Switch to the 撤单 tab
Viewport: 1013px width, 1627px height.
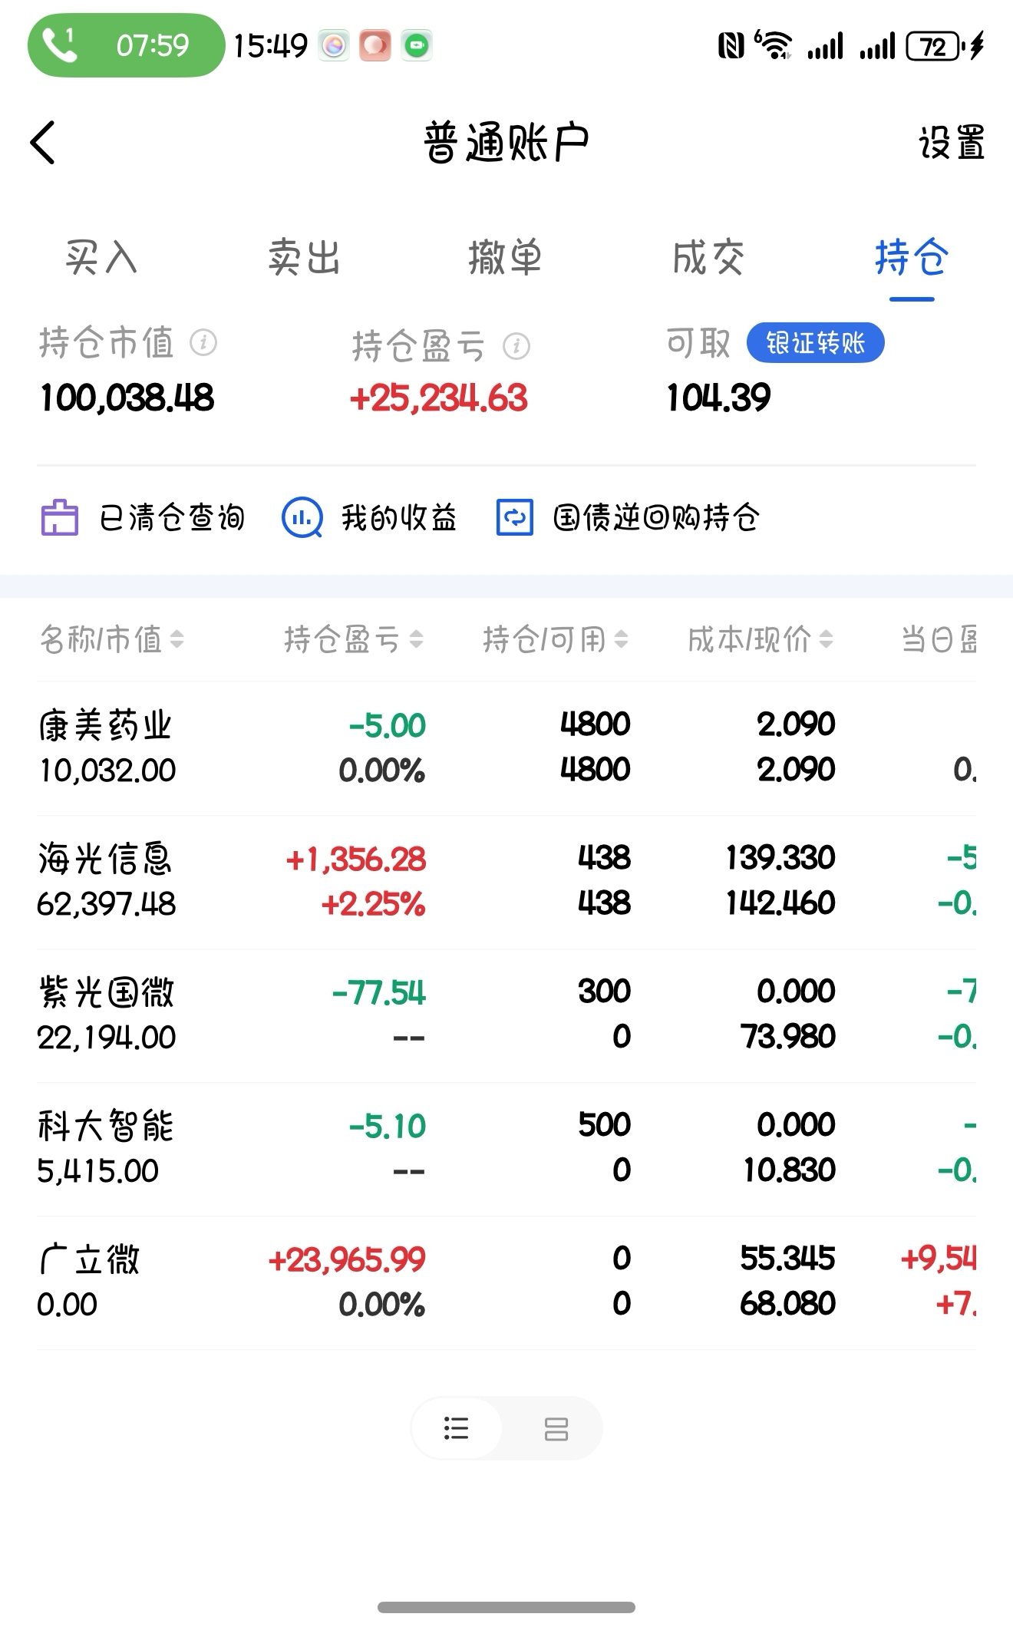tap(506, 257)
